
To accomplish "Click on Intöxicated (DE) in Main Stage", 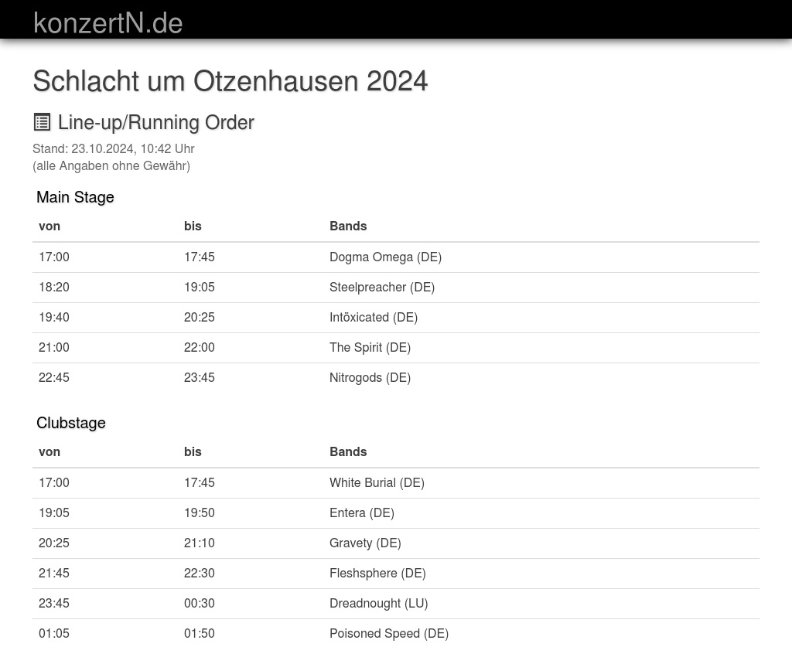I will 374,317.
